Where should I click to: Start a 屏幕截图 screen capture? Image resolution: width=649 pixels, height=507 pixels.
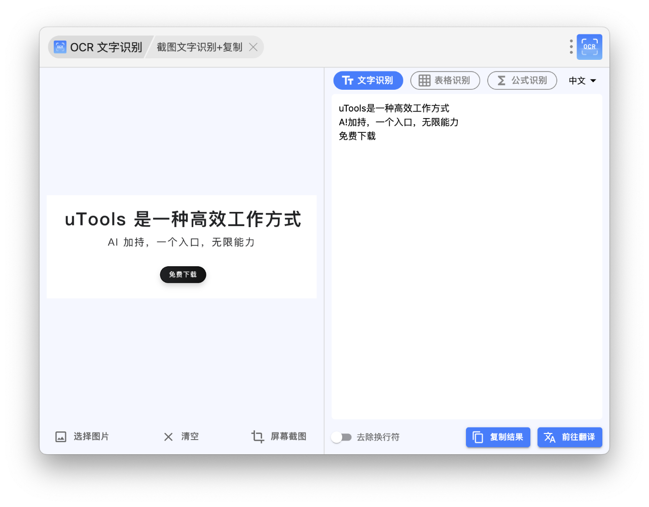click(279, 437)
